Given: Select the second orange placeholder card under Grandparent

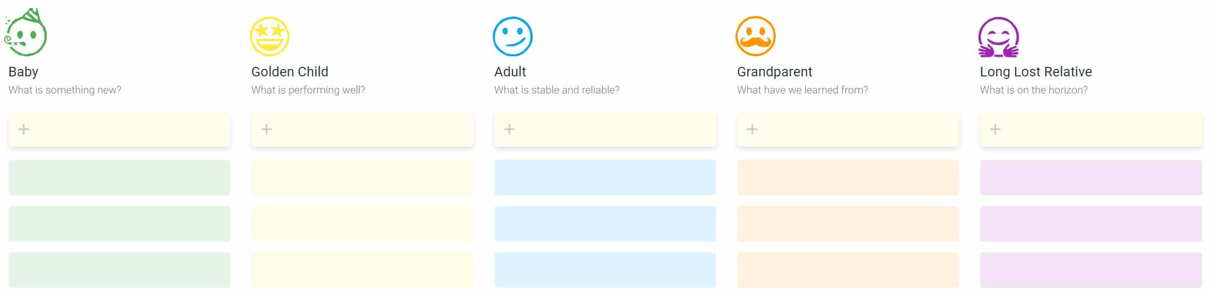Looking at the screenshot, I should [x=848, y=224].
